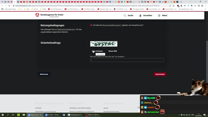Open gachibass gif Google bookmark
This screenshot has height=117, width=208.
(186, 9)
